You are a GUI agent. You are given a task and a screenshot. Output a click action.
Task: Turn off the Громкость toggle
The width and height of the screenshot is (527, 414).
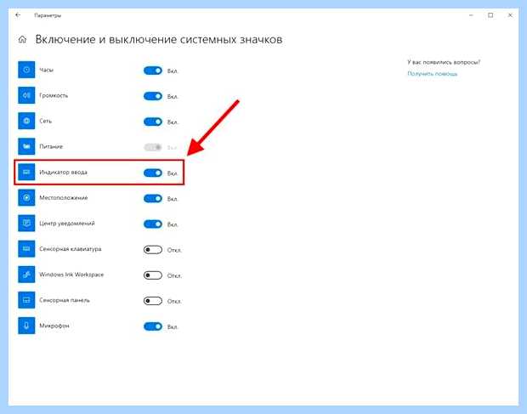pyautogui.click(x=153, y=96)
